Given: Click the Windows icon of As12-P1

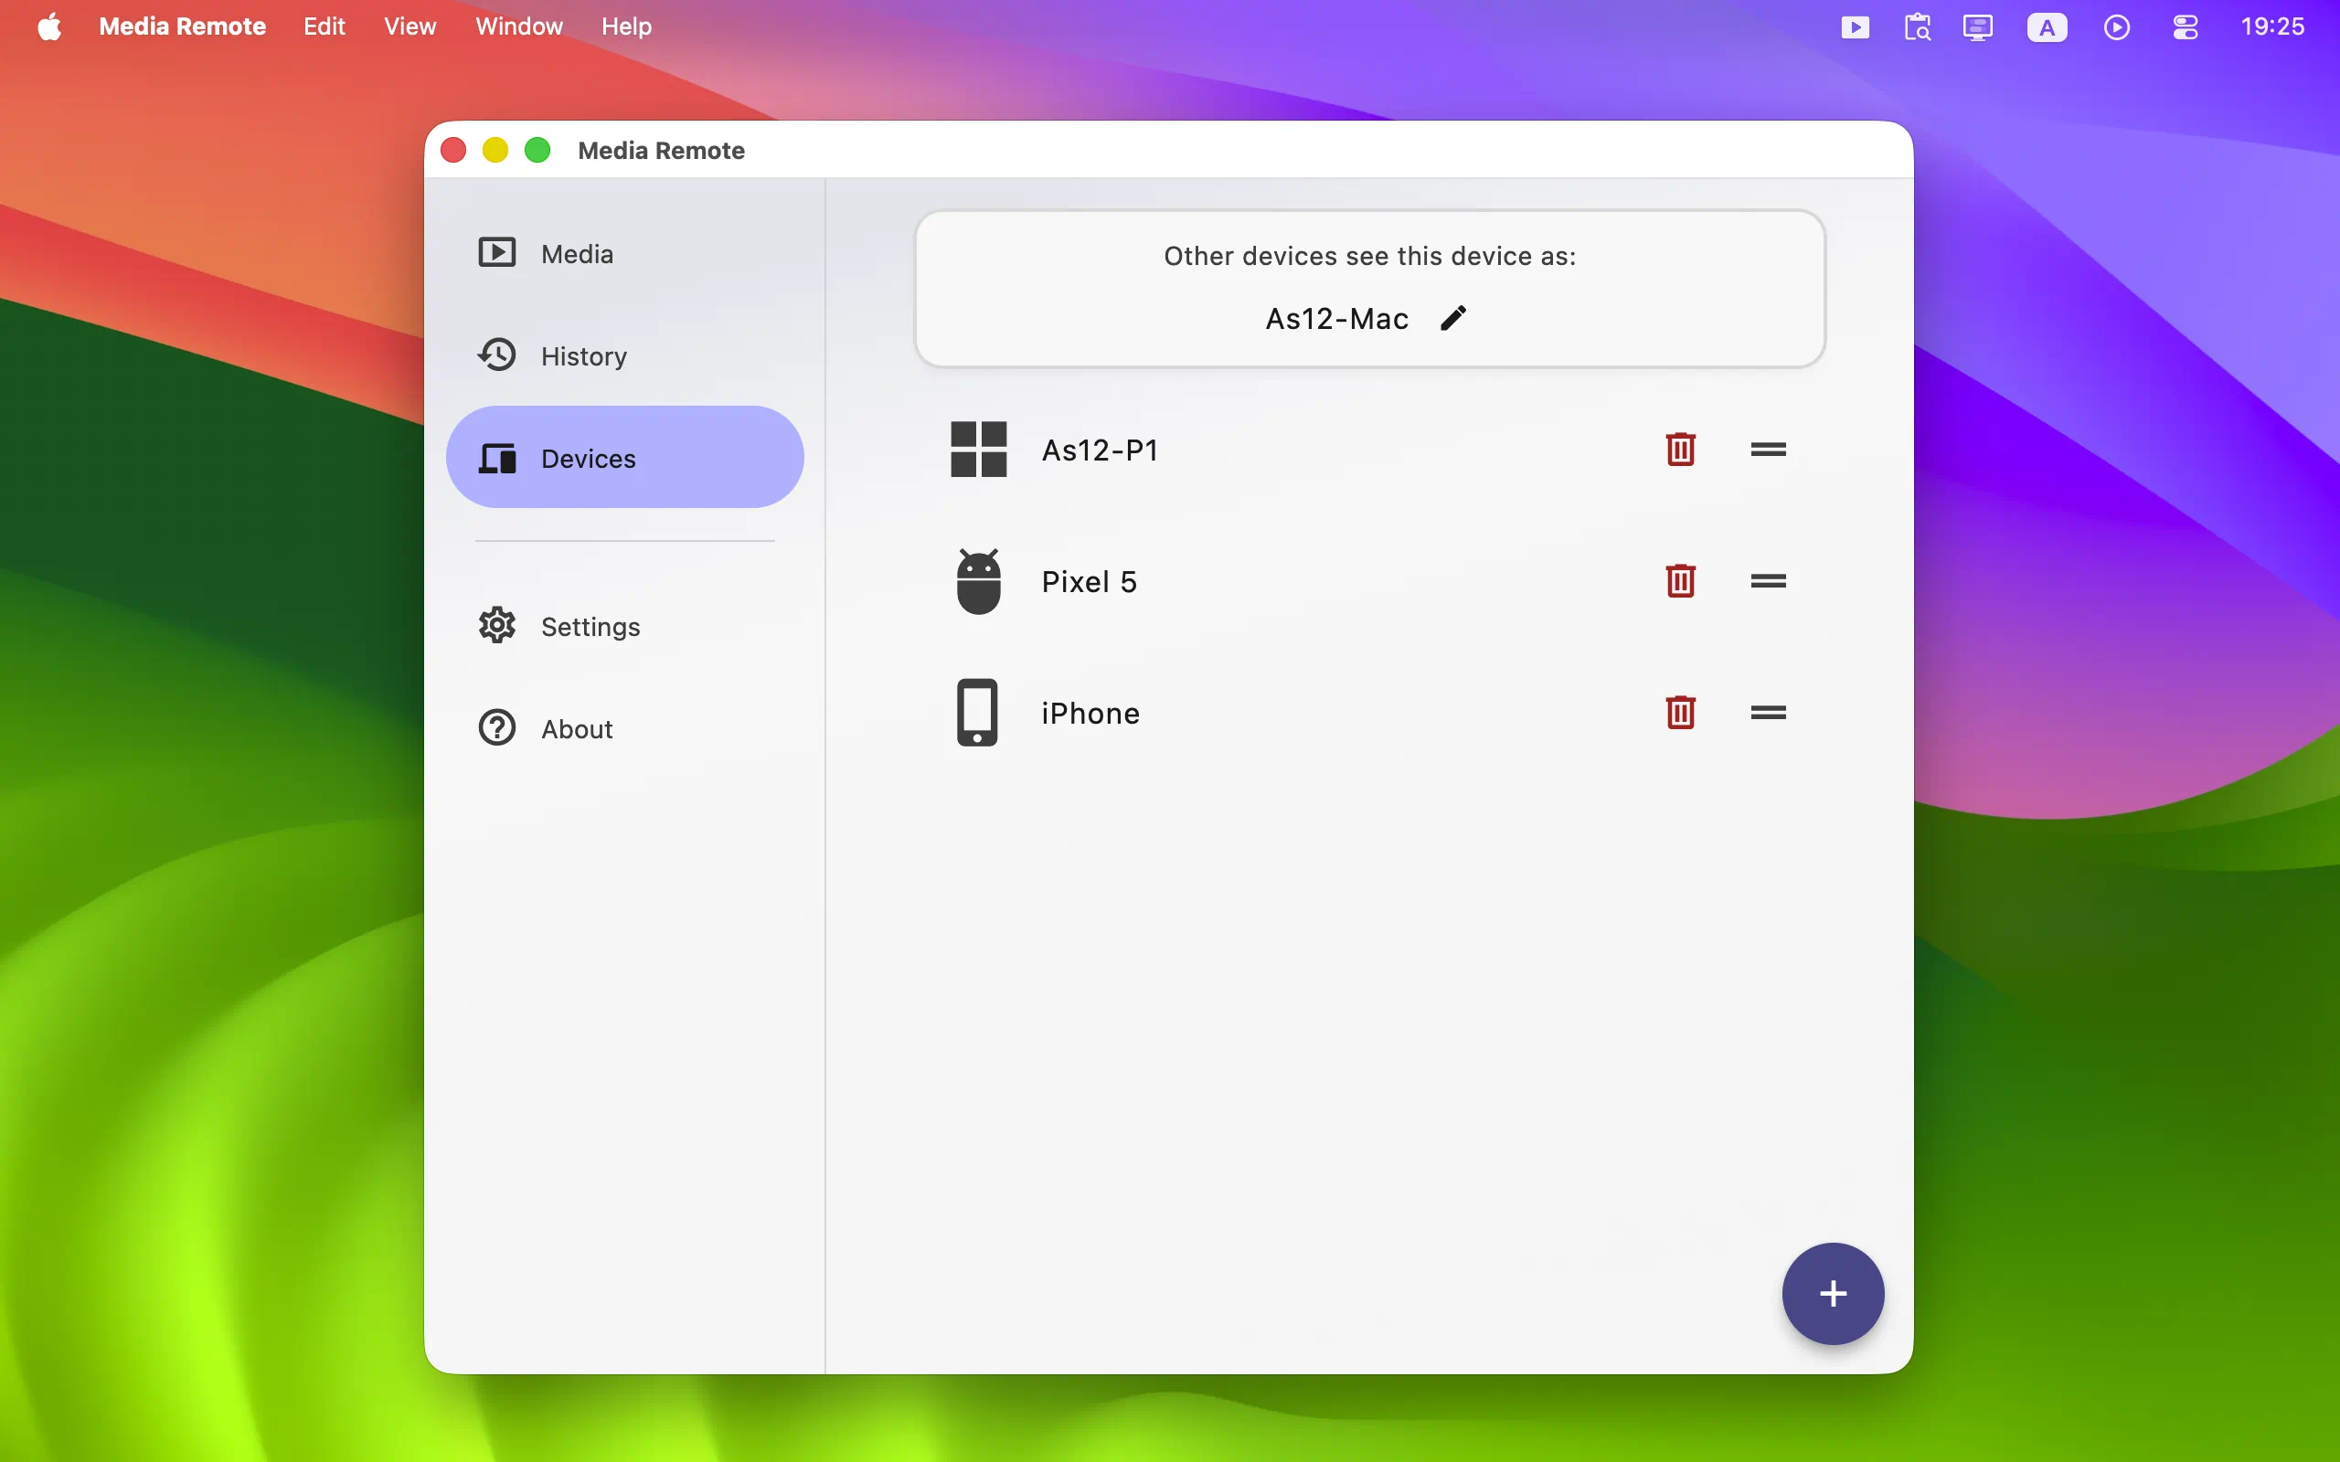Looking at the screenshot, I should (979, 450).
